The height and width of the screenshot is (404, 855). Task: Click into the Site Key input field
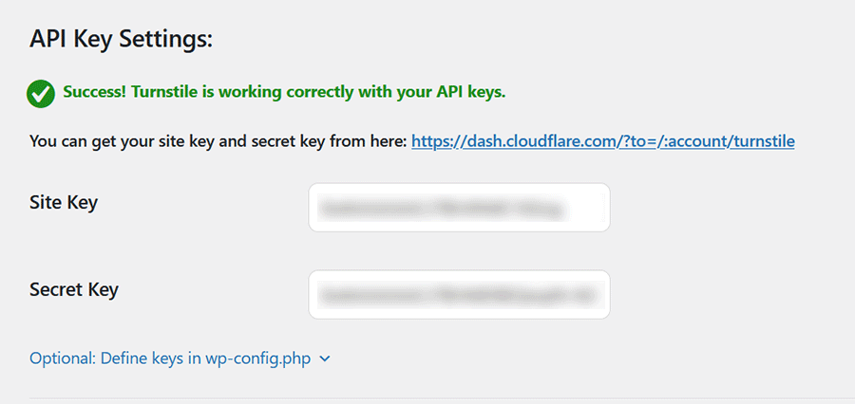coord(459,207)
